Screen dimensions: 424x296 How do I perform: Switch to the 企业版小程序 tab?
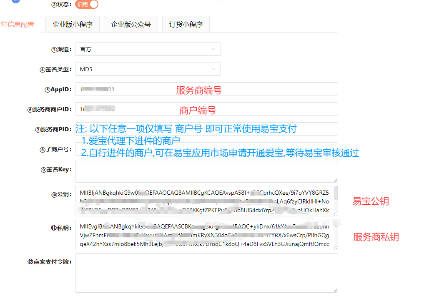pos(73,24)
